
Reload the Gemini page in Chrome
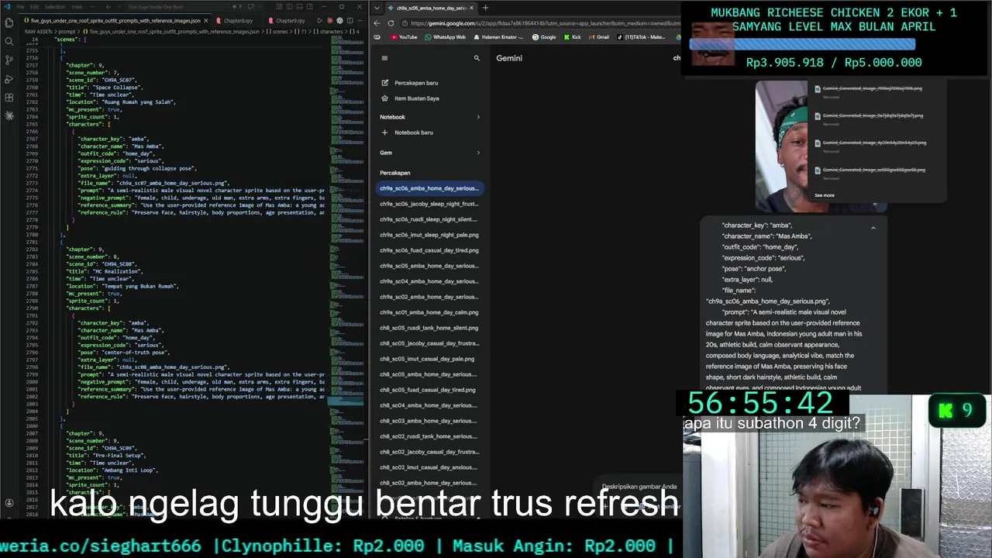(x=391, y=22)
